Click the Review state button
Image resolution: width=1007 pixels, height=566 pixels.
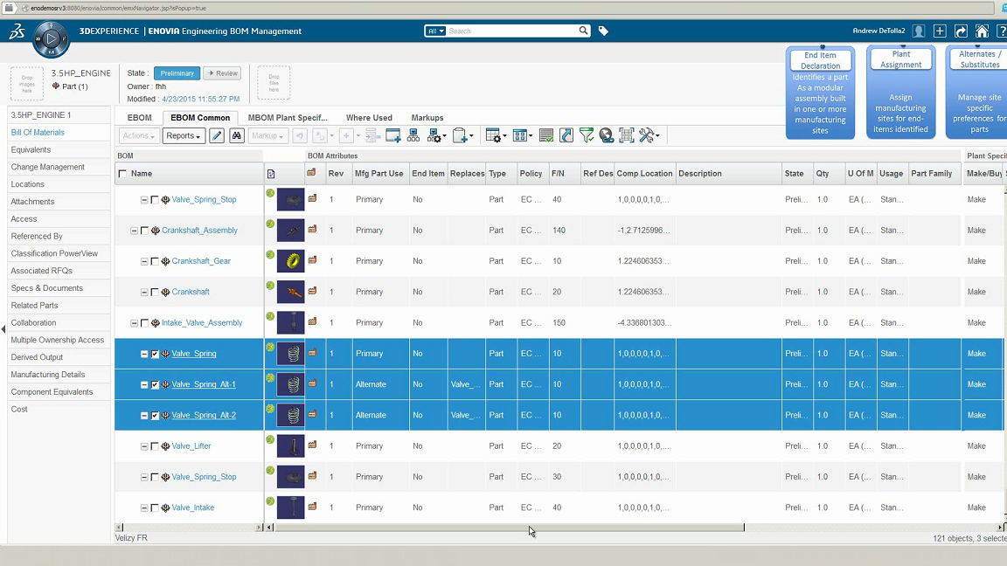tap(222, 73)
